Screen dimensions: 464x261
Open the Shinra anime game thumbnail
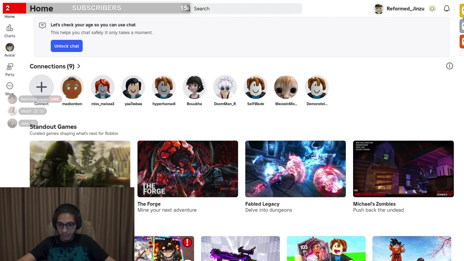point(164,249)
